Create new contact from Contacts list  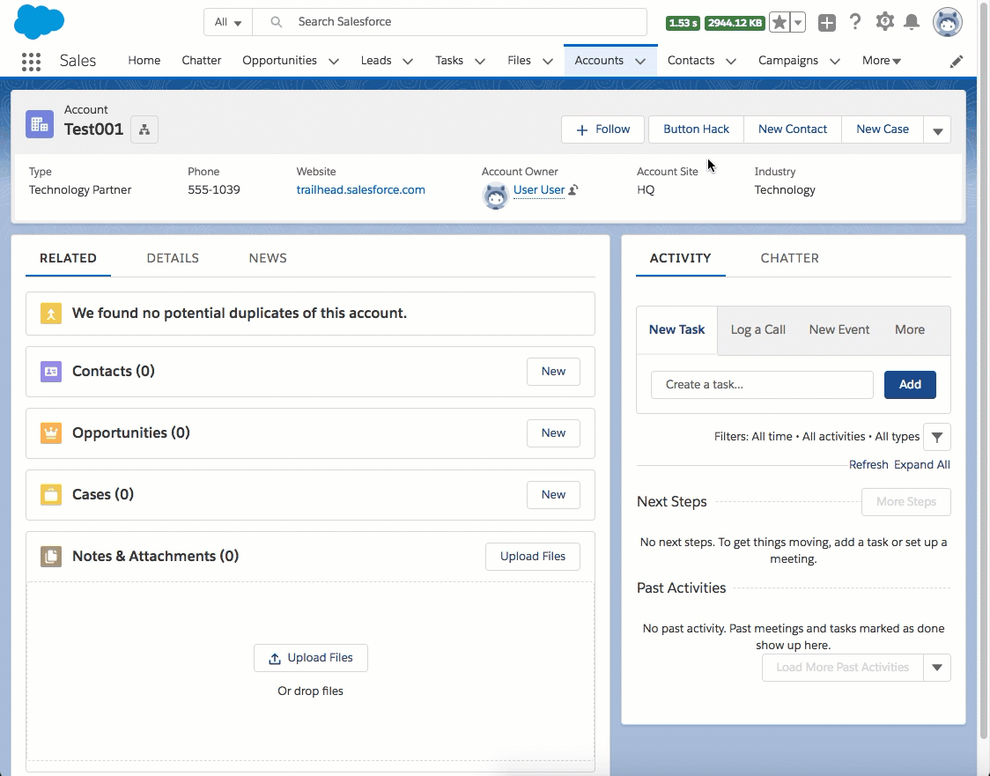tap(553, 372)
